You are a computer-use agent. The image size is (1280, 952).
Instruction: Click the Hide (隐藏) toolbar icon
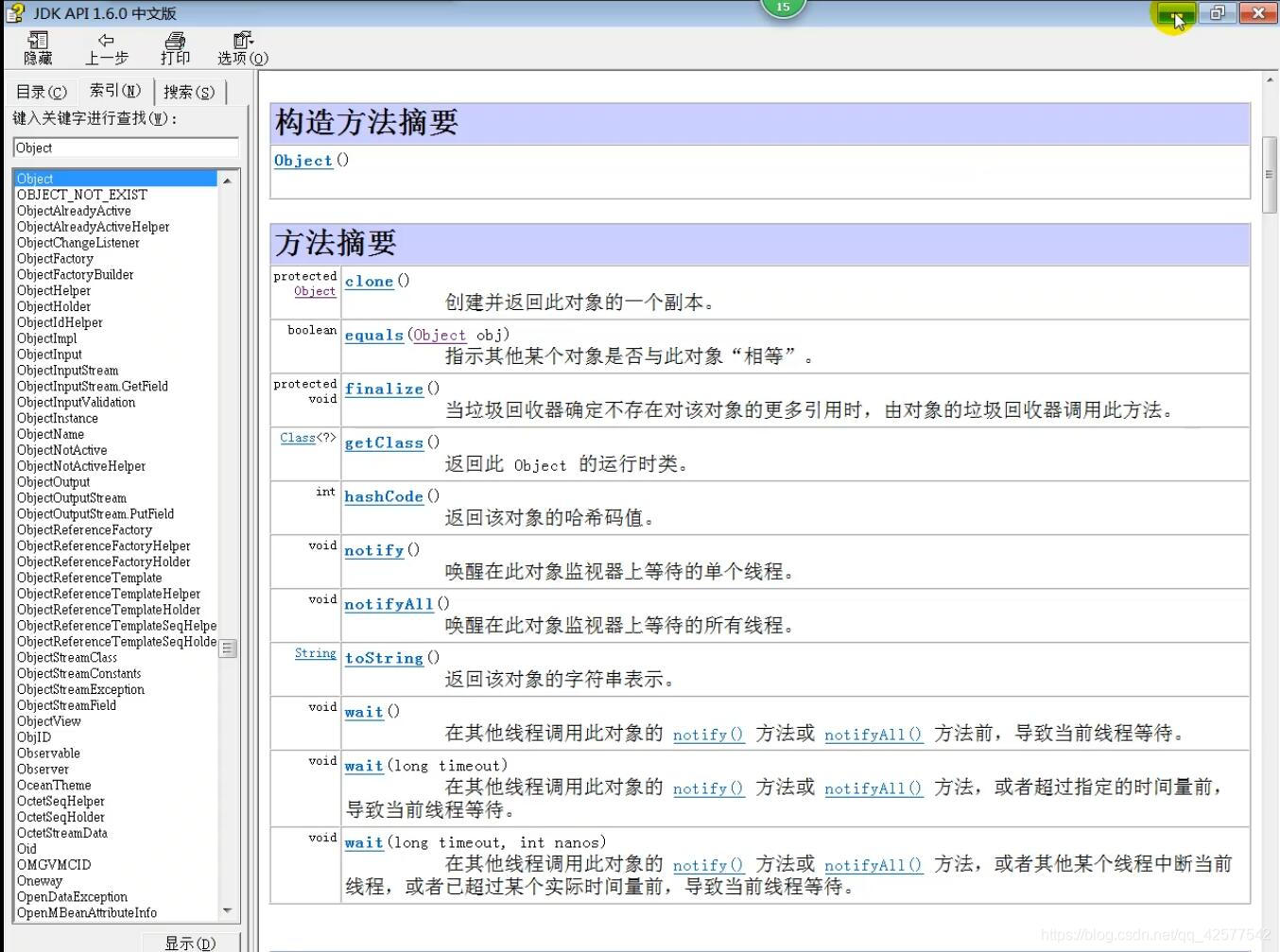pyautogui.click(x=38, y=48)
